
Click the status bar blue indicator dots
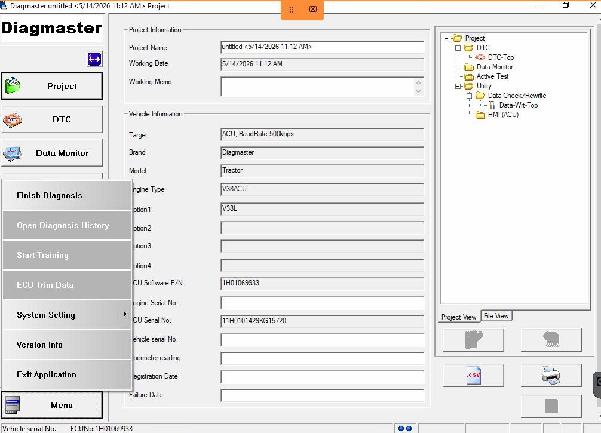pos(405,428)
